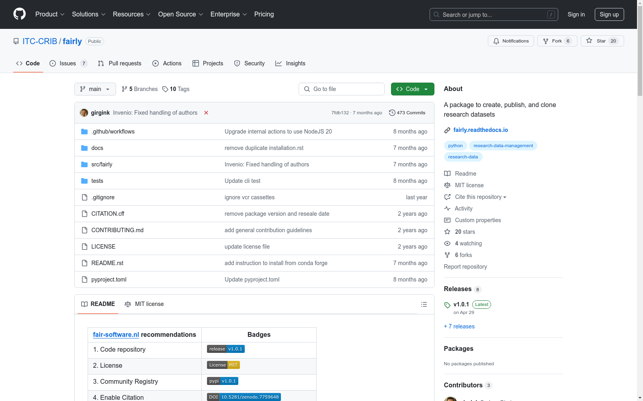This screenshot has width=643, height=401.
Task: Switch to the Actions tab
Action: coord(167,63)
